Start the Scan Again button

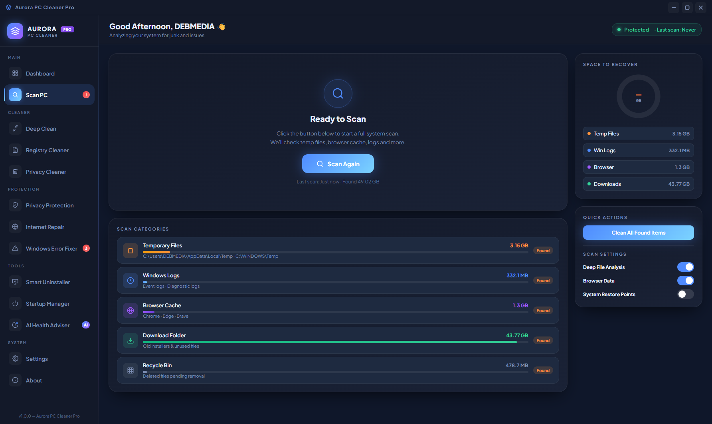338,164
